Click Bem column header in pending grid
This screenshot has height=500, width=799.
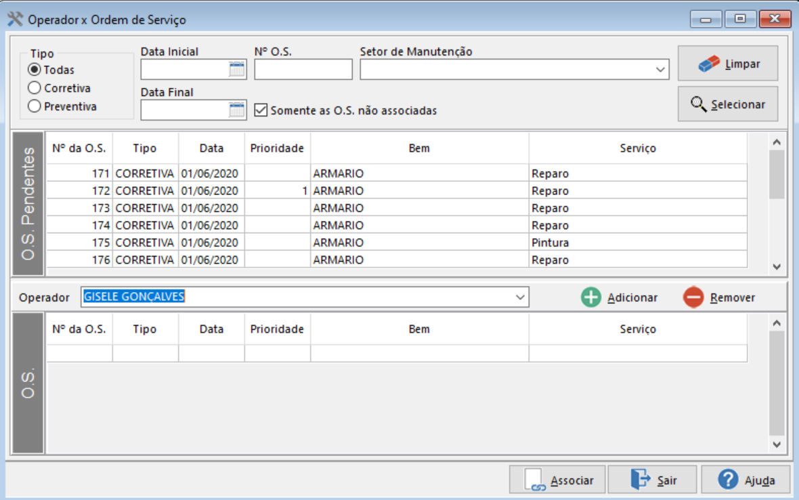coord(419,148)
